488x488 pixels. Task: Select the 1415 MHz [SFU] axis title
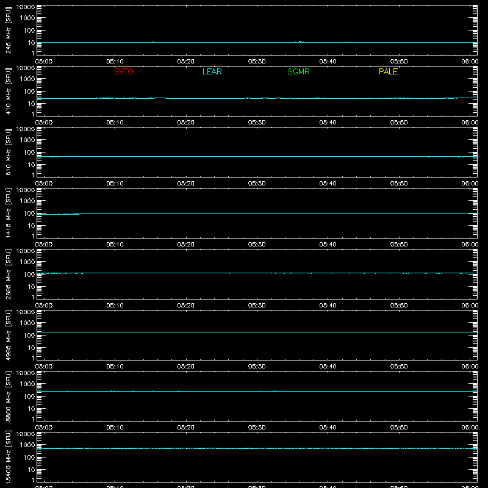pos(8,213)
